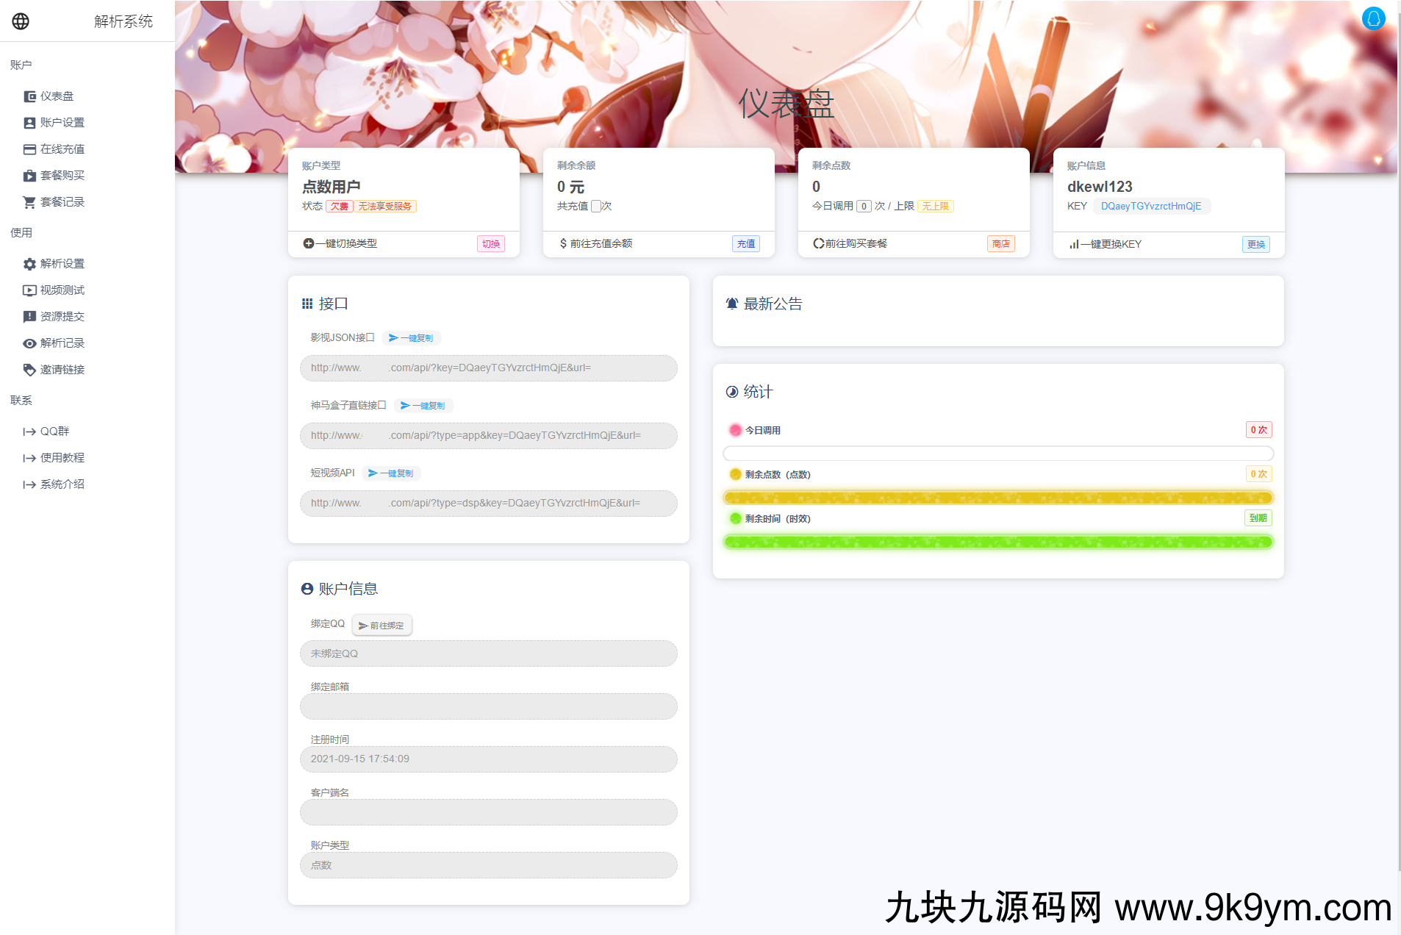Open 在线充值 recharge icon in sidebar

29,148
